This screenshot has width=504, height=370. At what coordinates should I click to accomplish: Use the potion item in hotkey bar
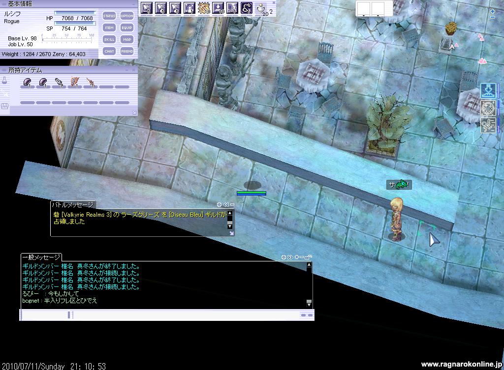coord(261,9)
